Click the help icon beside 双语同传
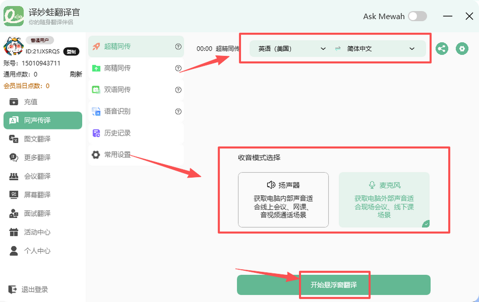479x302 pixels. tap(178, 90)
